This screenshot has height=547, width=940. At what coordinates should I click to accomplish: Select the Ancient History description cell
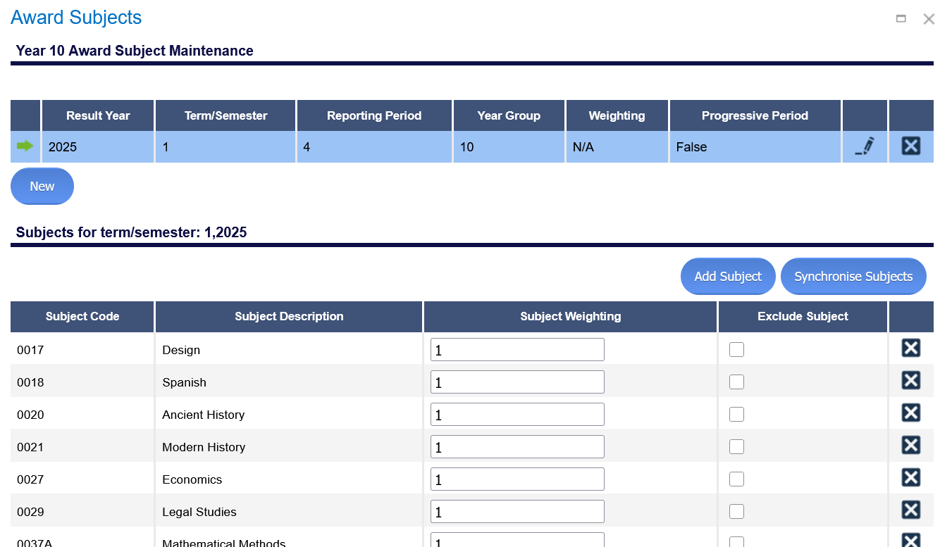tap(289, 415)
